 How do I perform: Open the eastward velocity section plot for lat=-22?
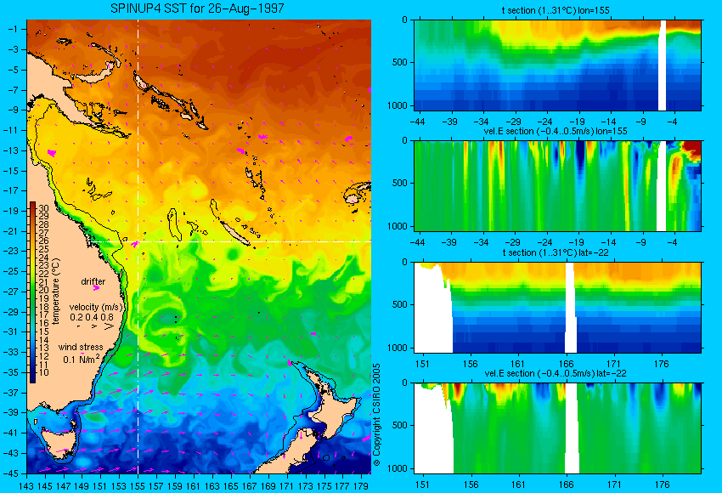(557, 428)
